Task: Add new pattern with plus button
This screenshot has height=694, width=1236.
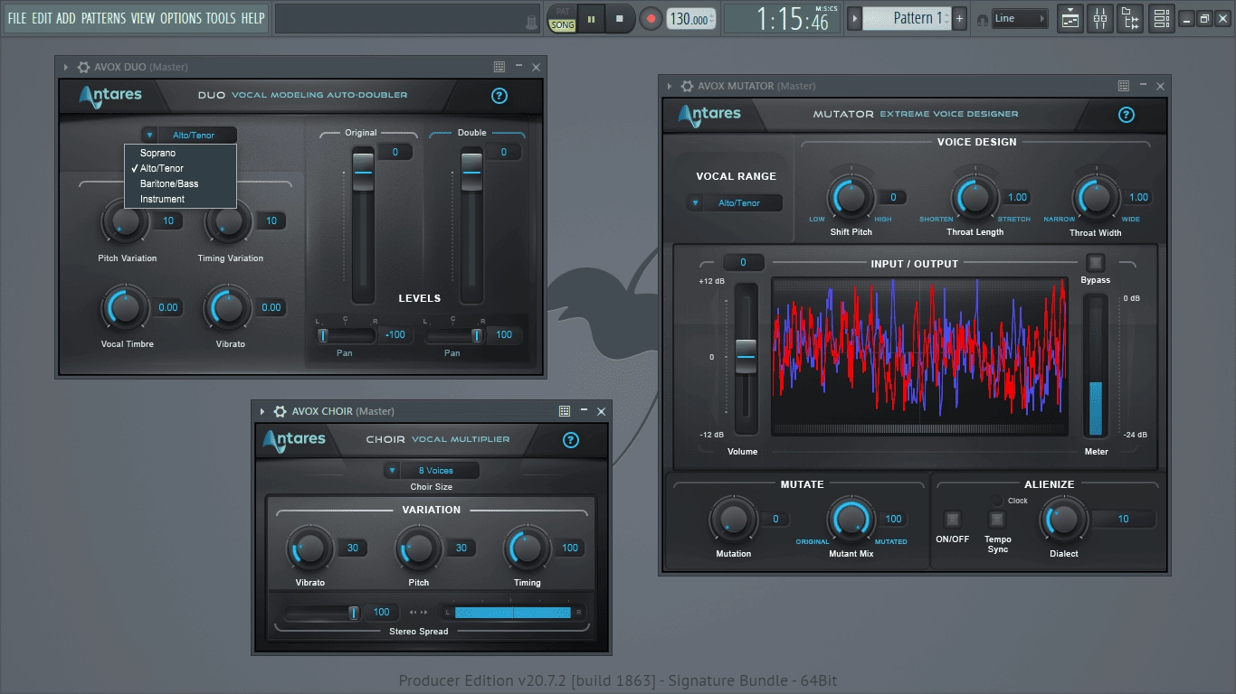Action: 960,18
